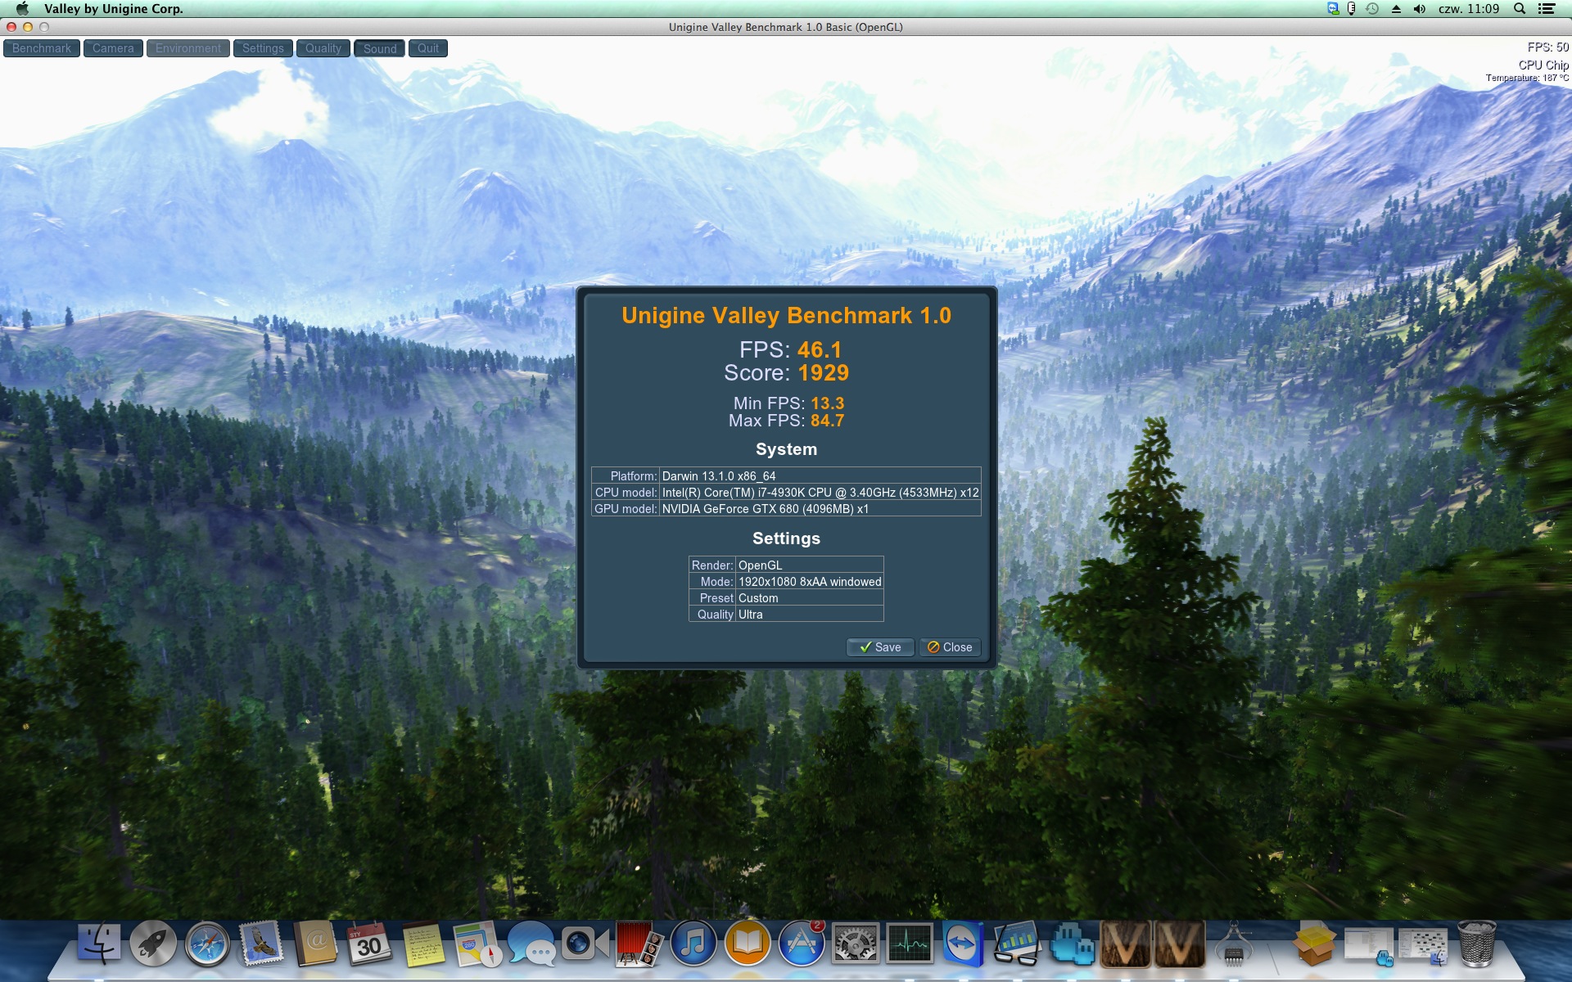Open the Benchmark menu button

[x=42, y=48]
